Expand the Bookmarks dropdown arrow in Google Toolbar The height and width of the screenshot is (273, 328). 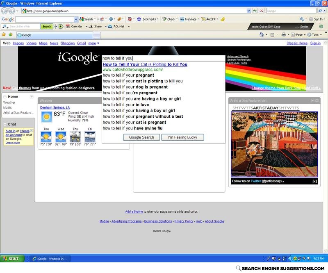click(x=157, y=19)
